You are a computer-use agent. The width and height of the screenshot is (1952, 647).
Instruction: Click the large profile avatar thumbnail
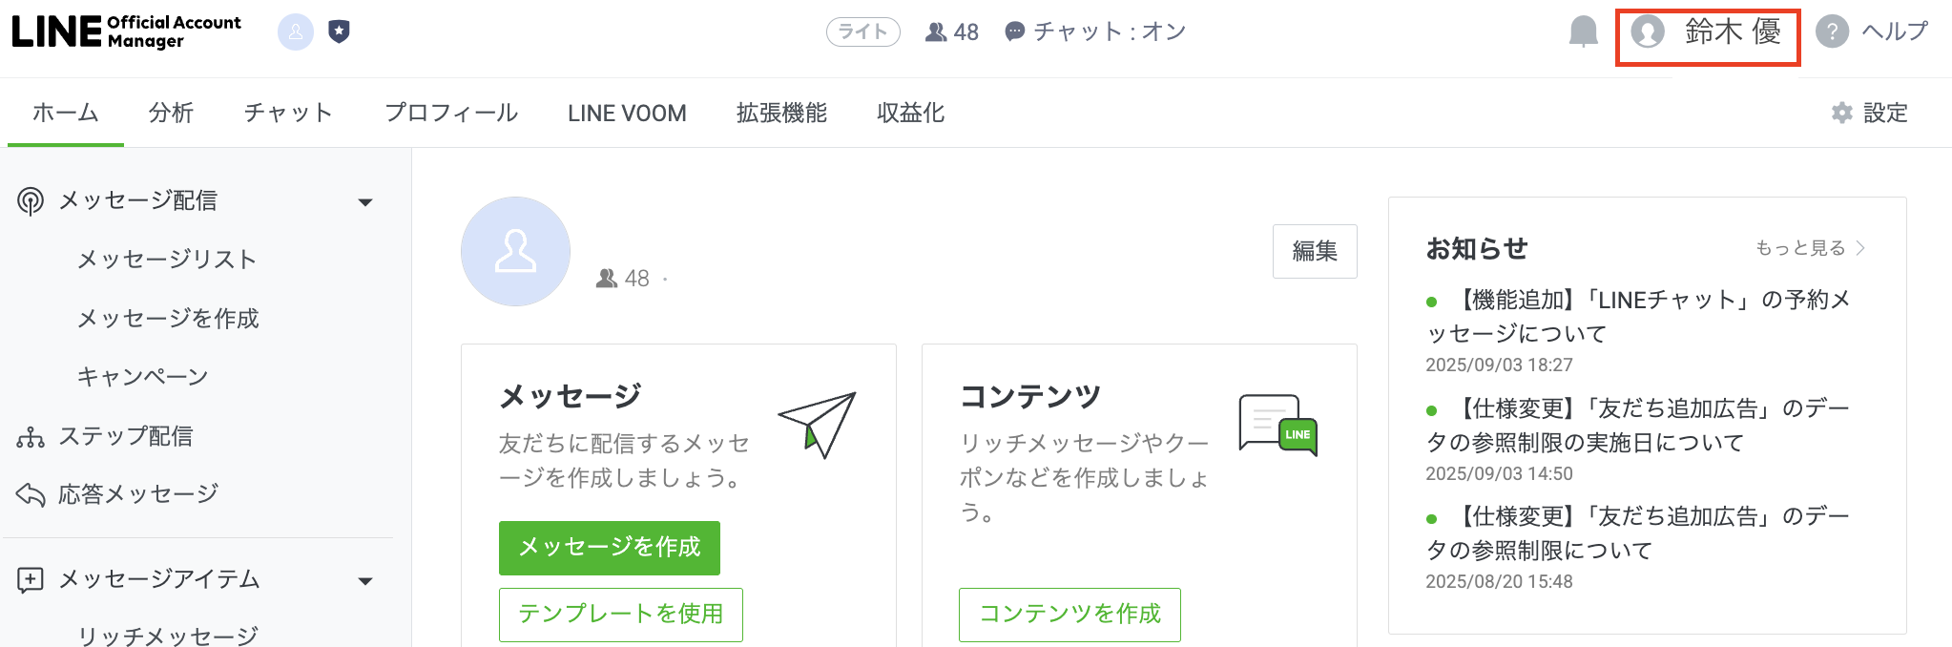point(515,252)
